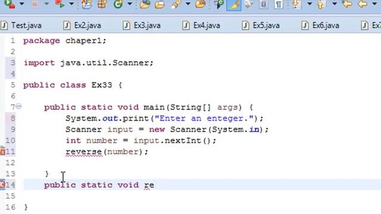Screen dimensions: 381x214
Task: Click line number 16 in the gutter
Action: (10, 207)
